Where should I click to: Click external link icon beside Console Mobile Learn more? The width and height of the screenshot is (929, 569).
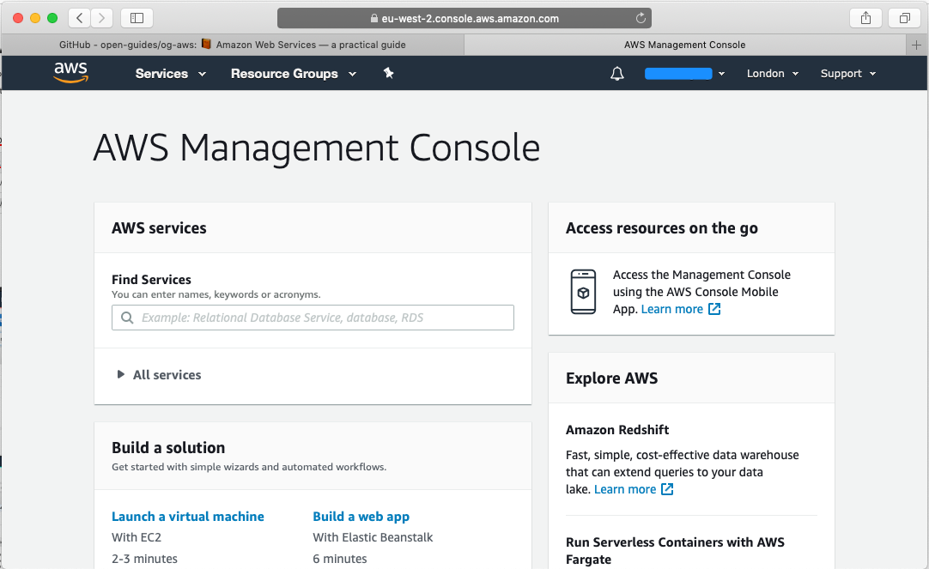click(x=714, y=309)
